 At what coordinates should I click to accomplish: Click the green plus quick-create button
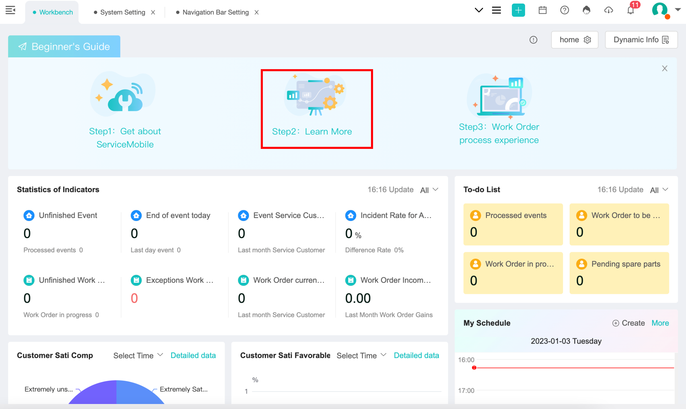pos(518,10)
